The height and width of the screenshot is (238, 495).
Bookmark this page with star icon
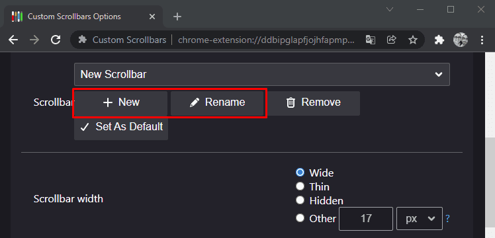pos(412,40)
